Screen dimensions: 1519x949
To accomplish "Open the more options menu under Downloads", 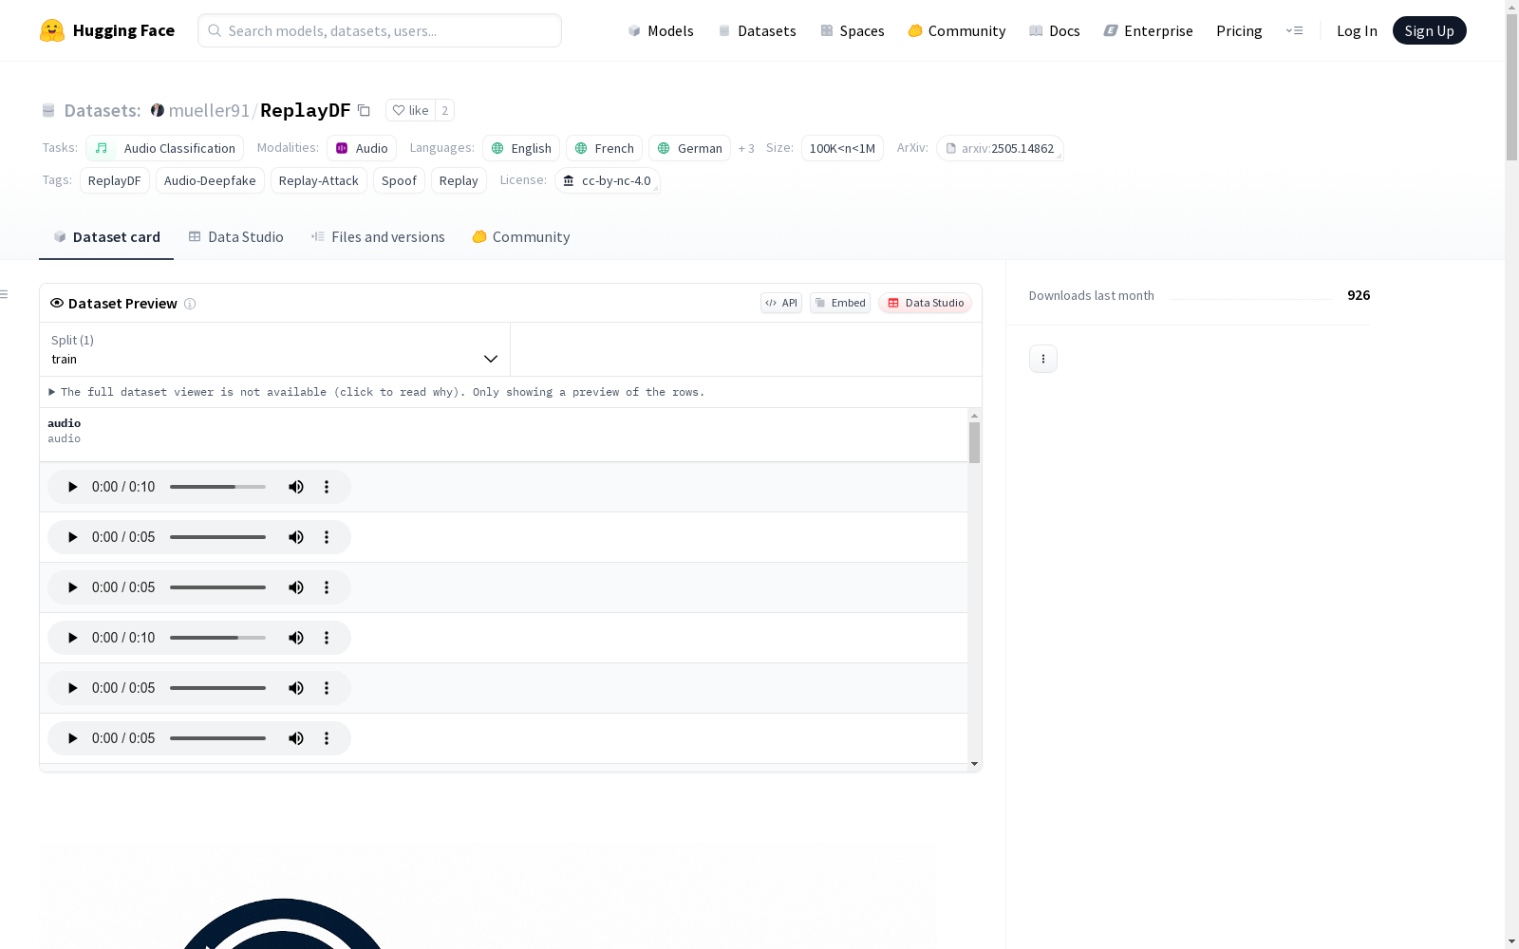I will pyautogui.click(x=1043, y=359).
